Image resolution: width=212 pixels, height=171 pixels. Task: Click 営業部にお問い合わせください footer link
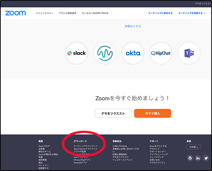[x=126, y=150]
